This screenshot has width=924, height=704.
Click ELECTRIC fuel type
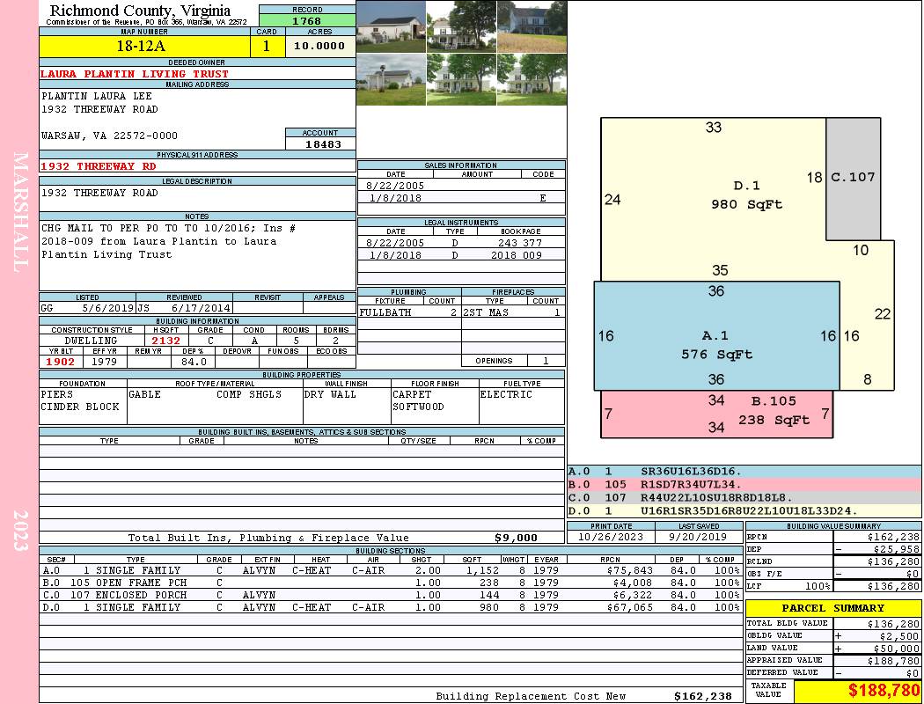506,395
